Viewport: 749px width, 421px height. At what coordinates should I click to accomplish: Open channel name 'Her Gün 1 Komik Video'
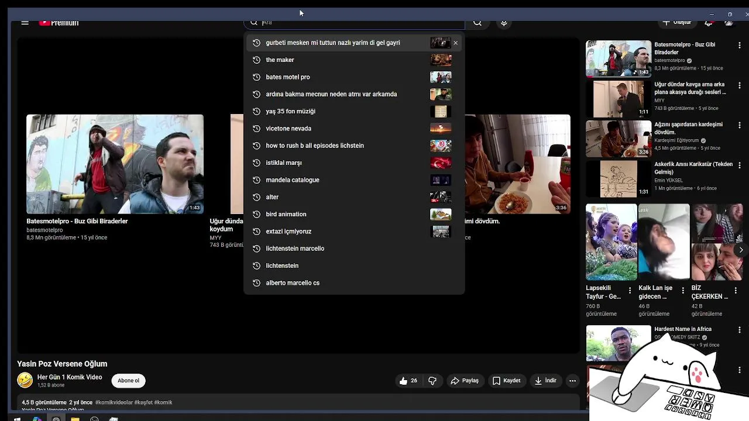tap(70, 377)
